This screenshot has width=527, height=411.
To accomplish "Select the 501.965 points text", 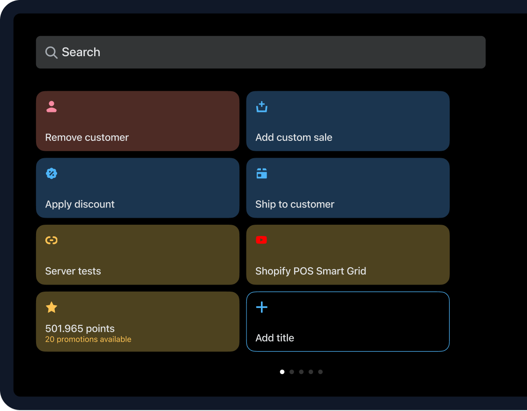I will tap(80, 329).
